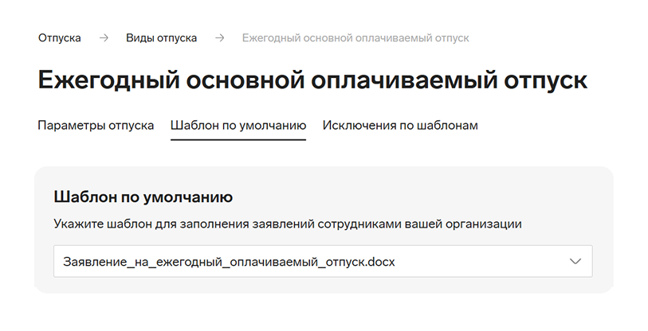
Task: Click the chevron icon in template selector
Action: [x=575, y=261]
